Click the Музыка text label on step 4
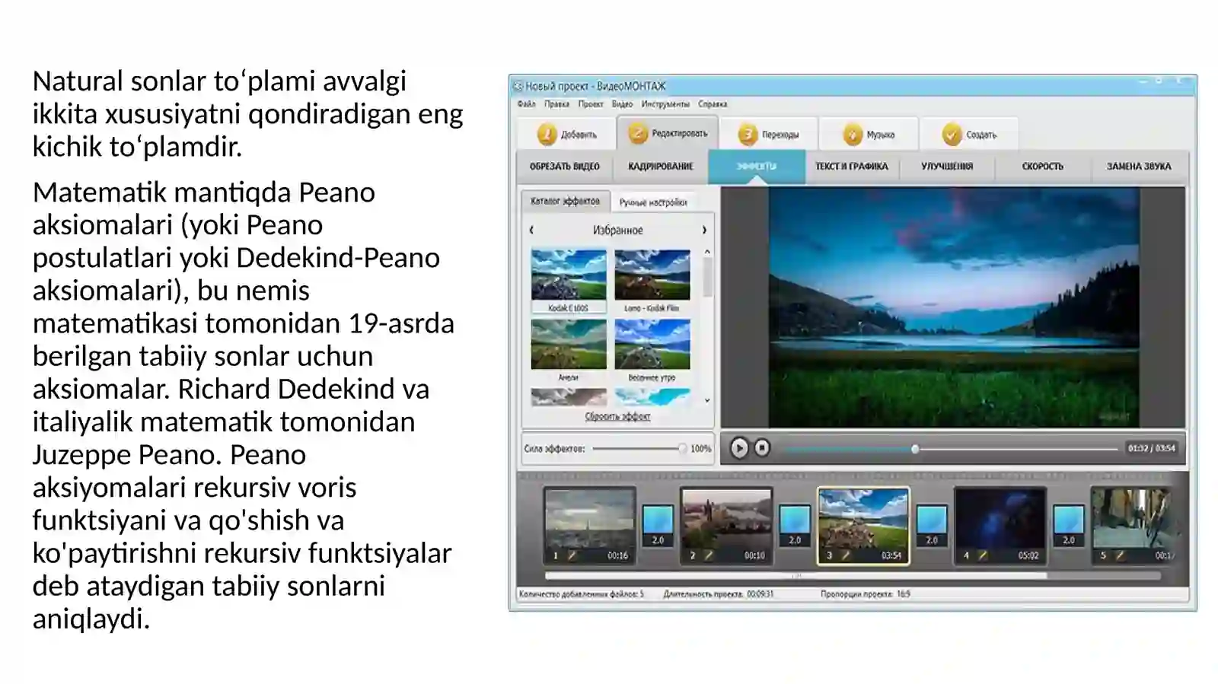The width and height of the screenshot is (1218, 684). click(881, 135)
